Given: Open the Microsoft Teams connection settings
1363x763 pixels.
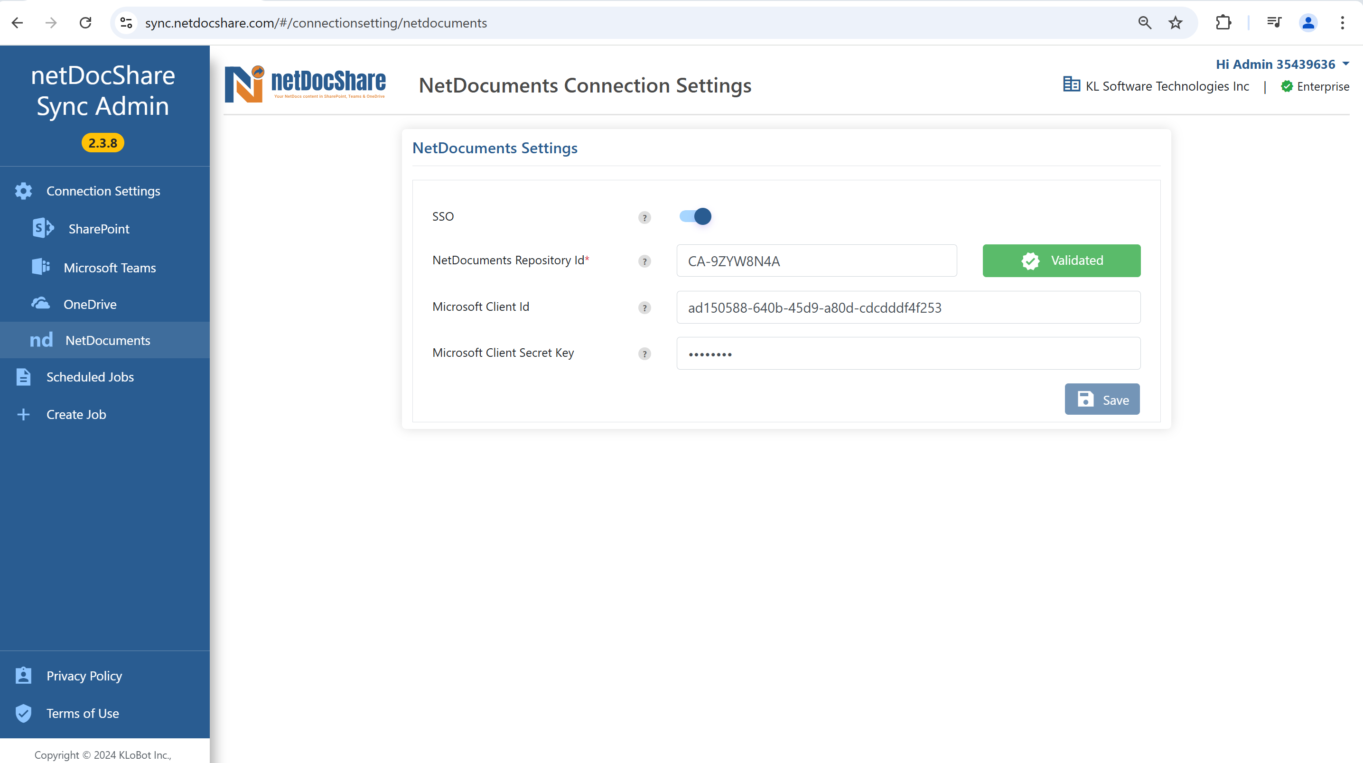Looking at the screenshot, I should pyautogui.click(x=105, y=267).
